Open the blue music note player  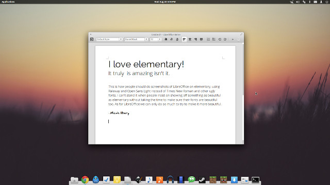point(149,180)
